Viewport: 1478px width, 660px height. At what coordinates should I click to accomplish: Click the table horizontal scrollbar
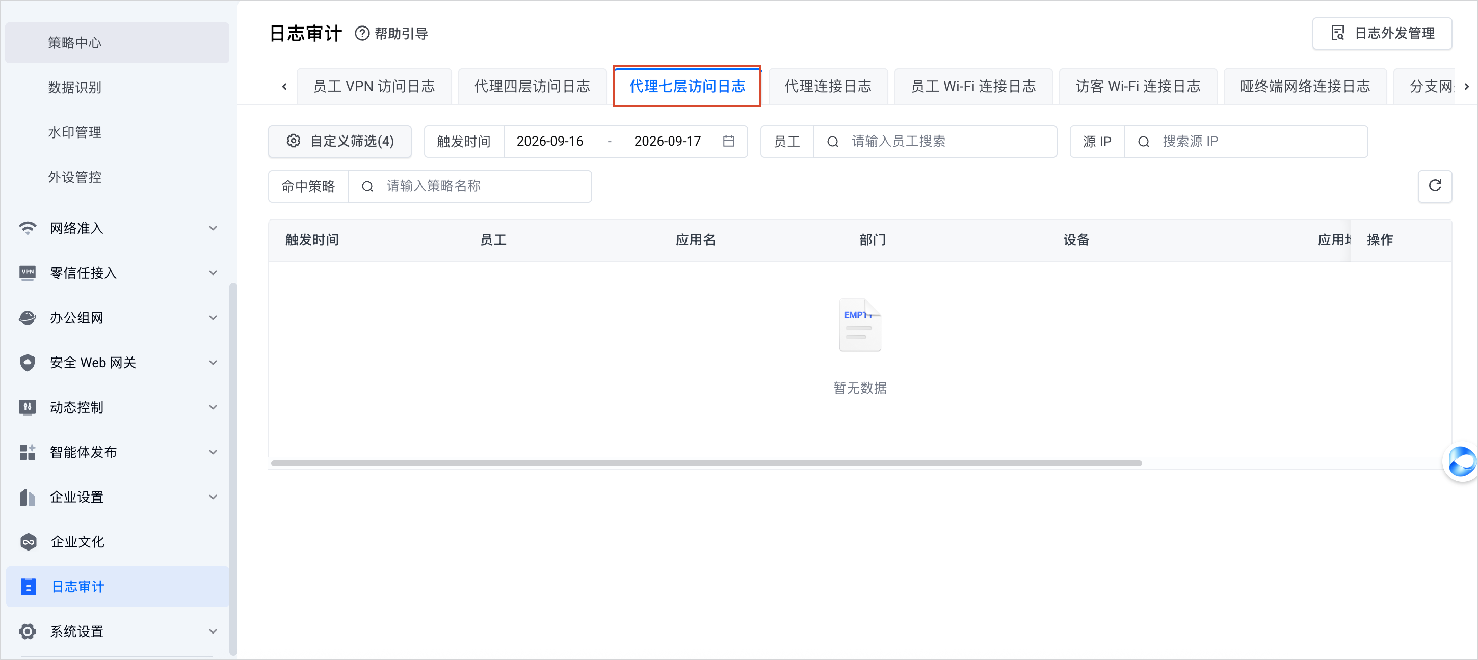click(x=706, y=463)
